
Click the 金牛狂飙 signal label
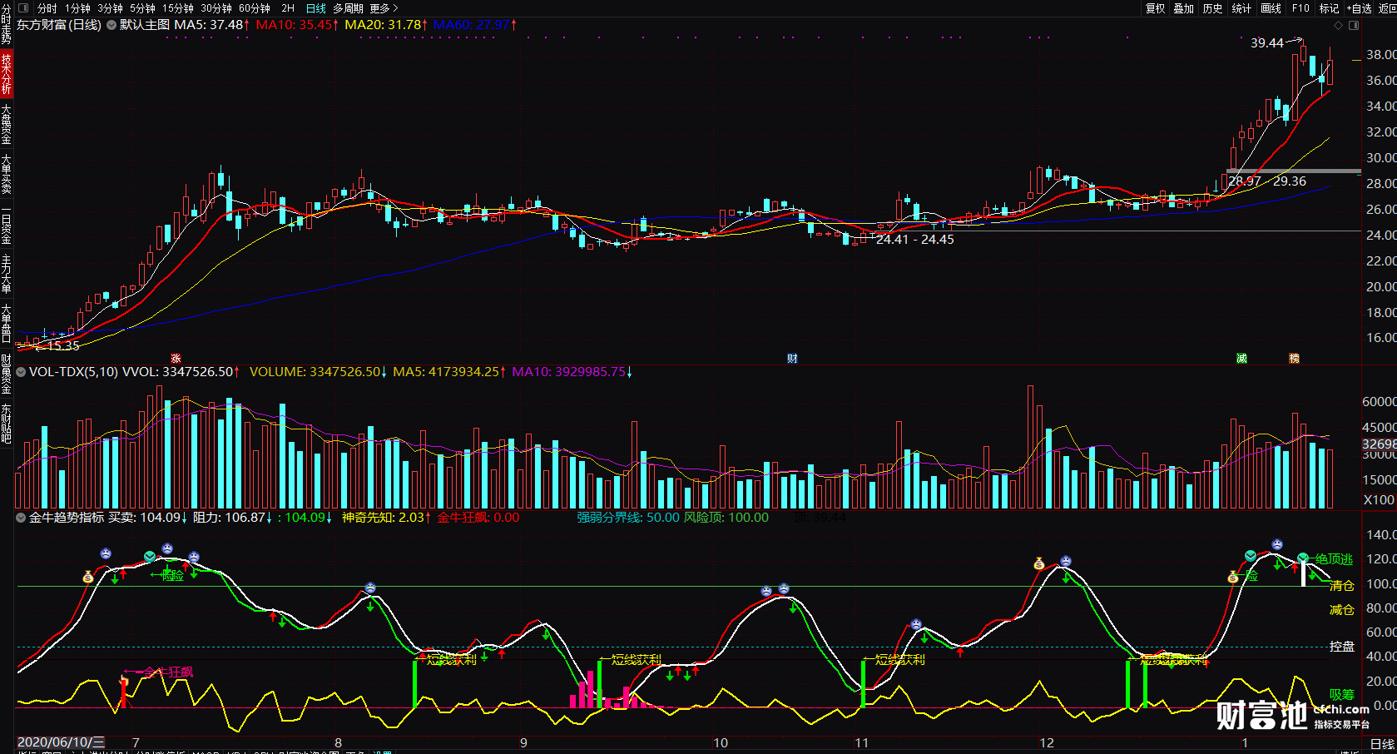pos(168,672)
